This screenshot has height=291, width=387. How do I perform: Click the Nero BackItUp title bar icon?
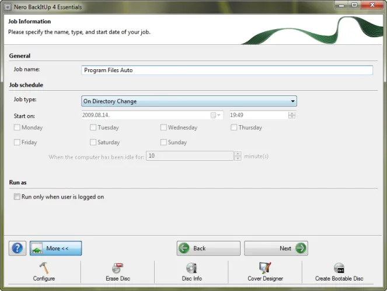click(8, 7)
